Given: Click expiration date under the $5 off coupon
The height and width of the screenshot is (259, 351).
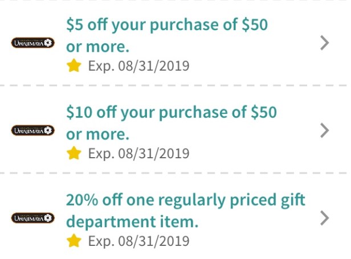Looking at the screenshot, I should tap(138, 66).
